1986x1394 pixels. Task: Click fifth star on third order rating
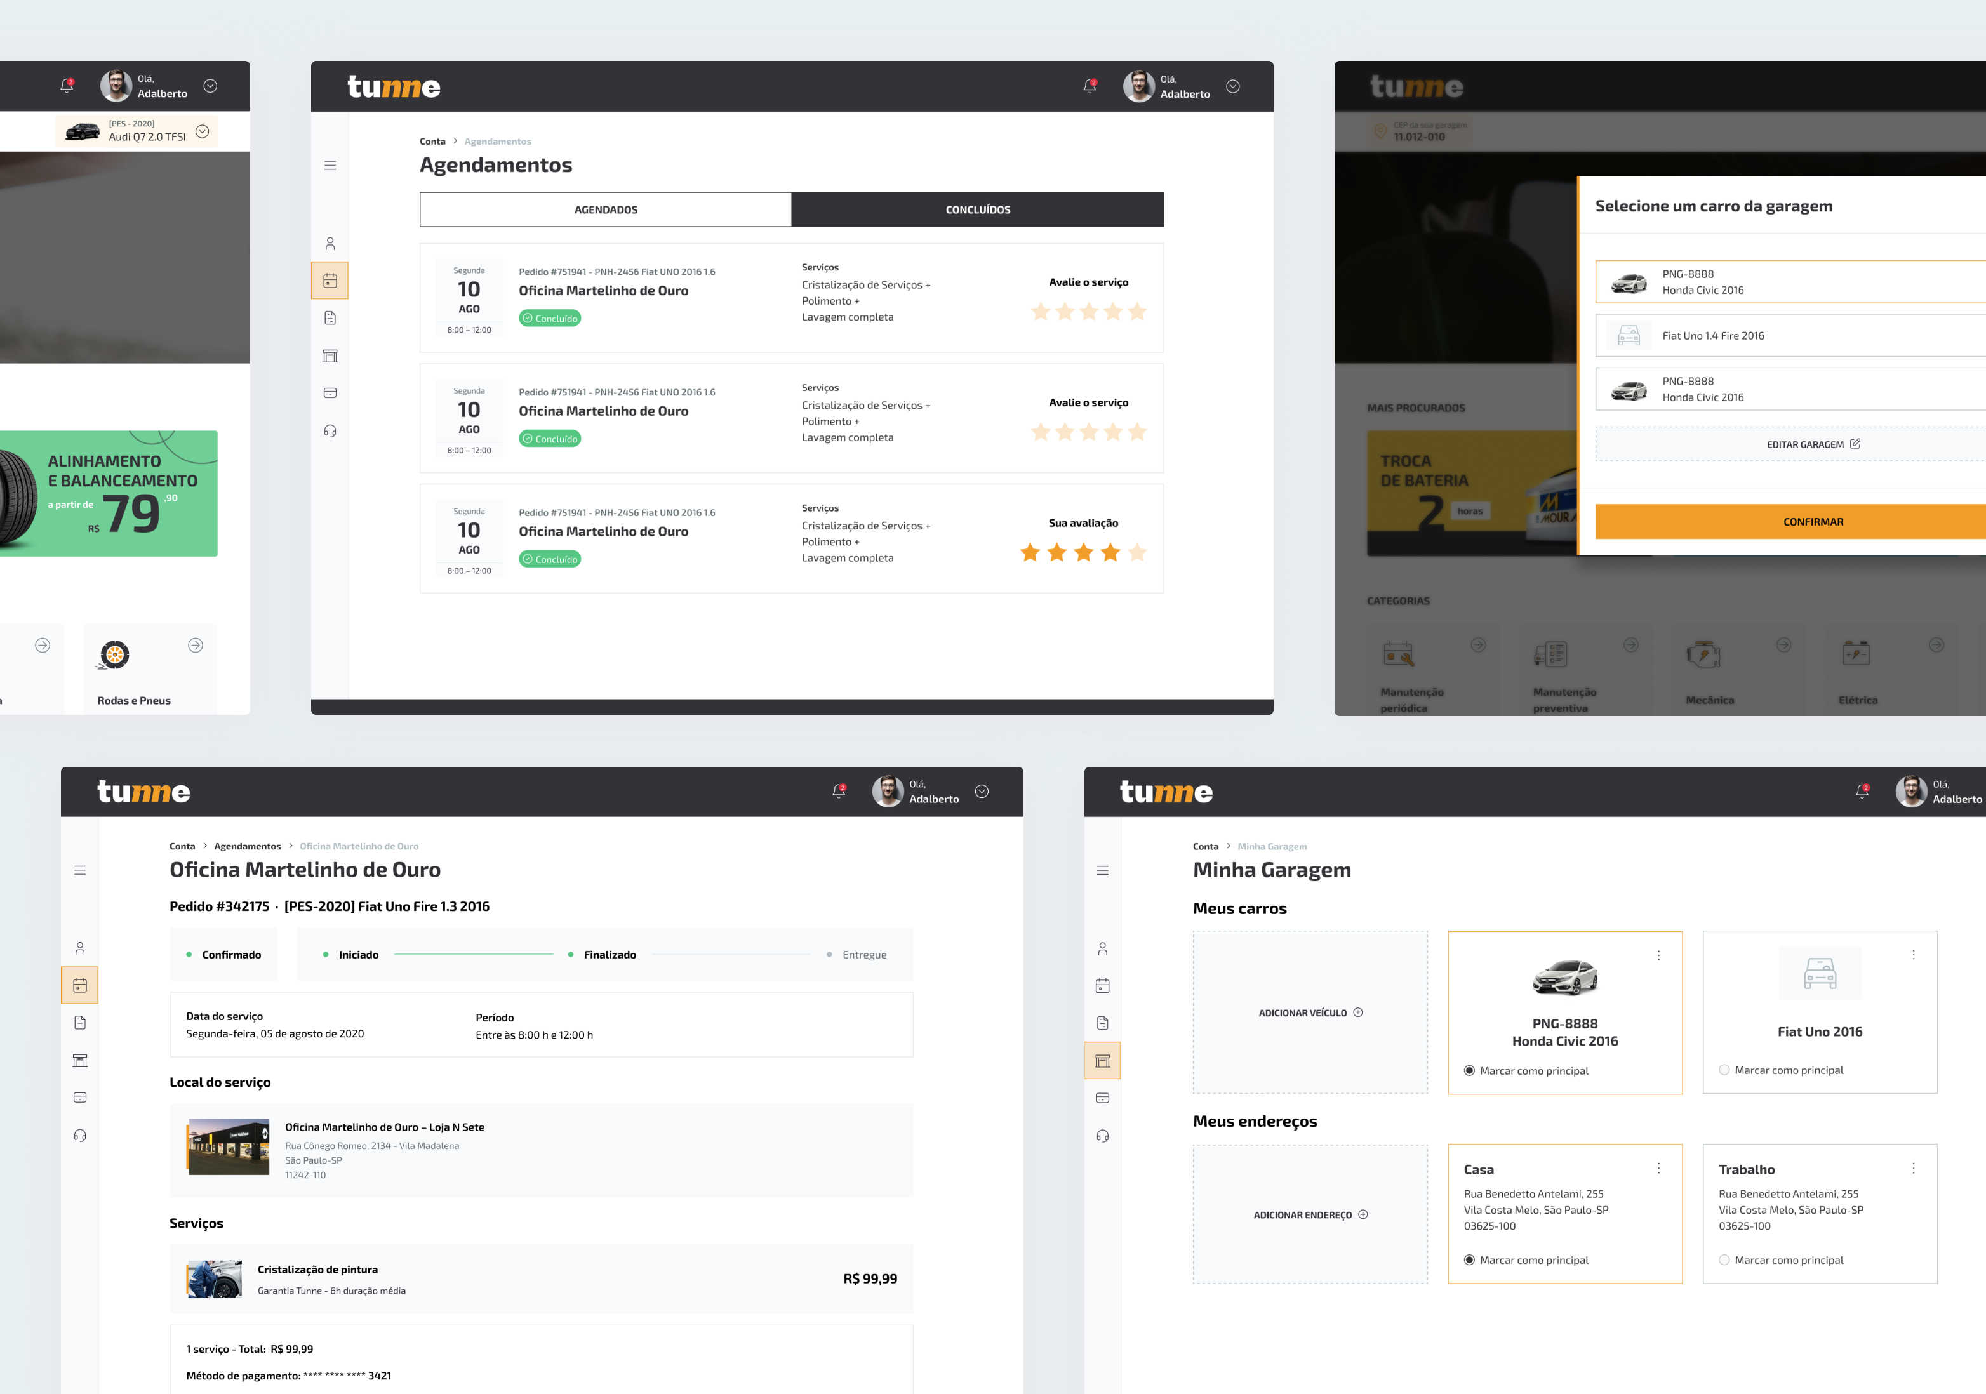pyautogui.click(x=1136, y=552)
